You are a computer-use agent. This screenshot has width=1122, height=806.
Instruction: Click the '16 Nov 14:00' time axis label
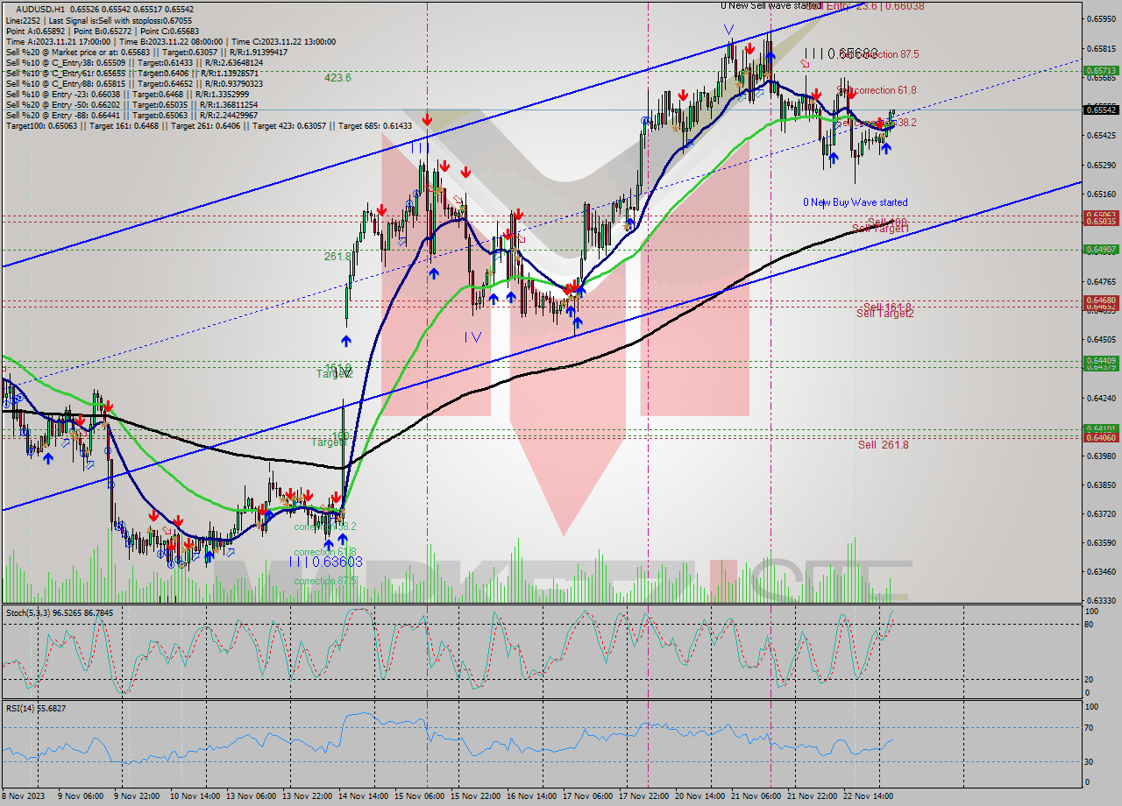(531, 796)
